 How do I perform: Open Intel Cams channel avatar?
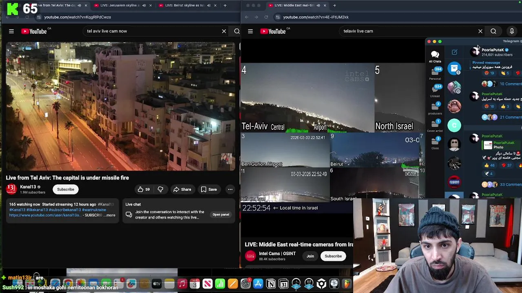click(250, 256)
